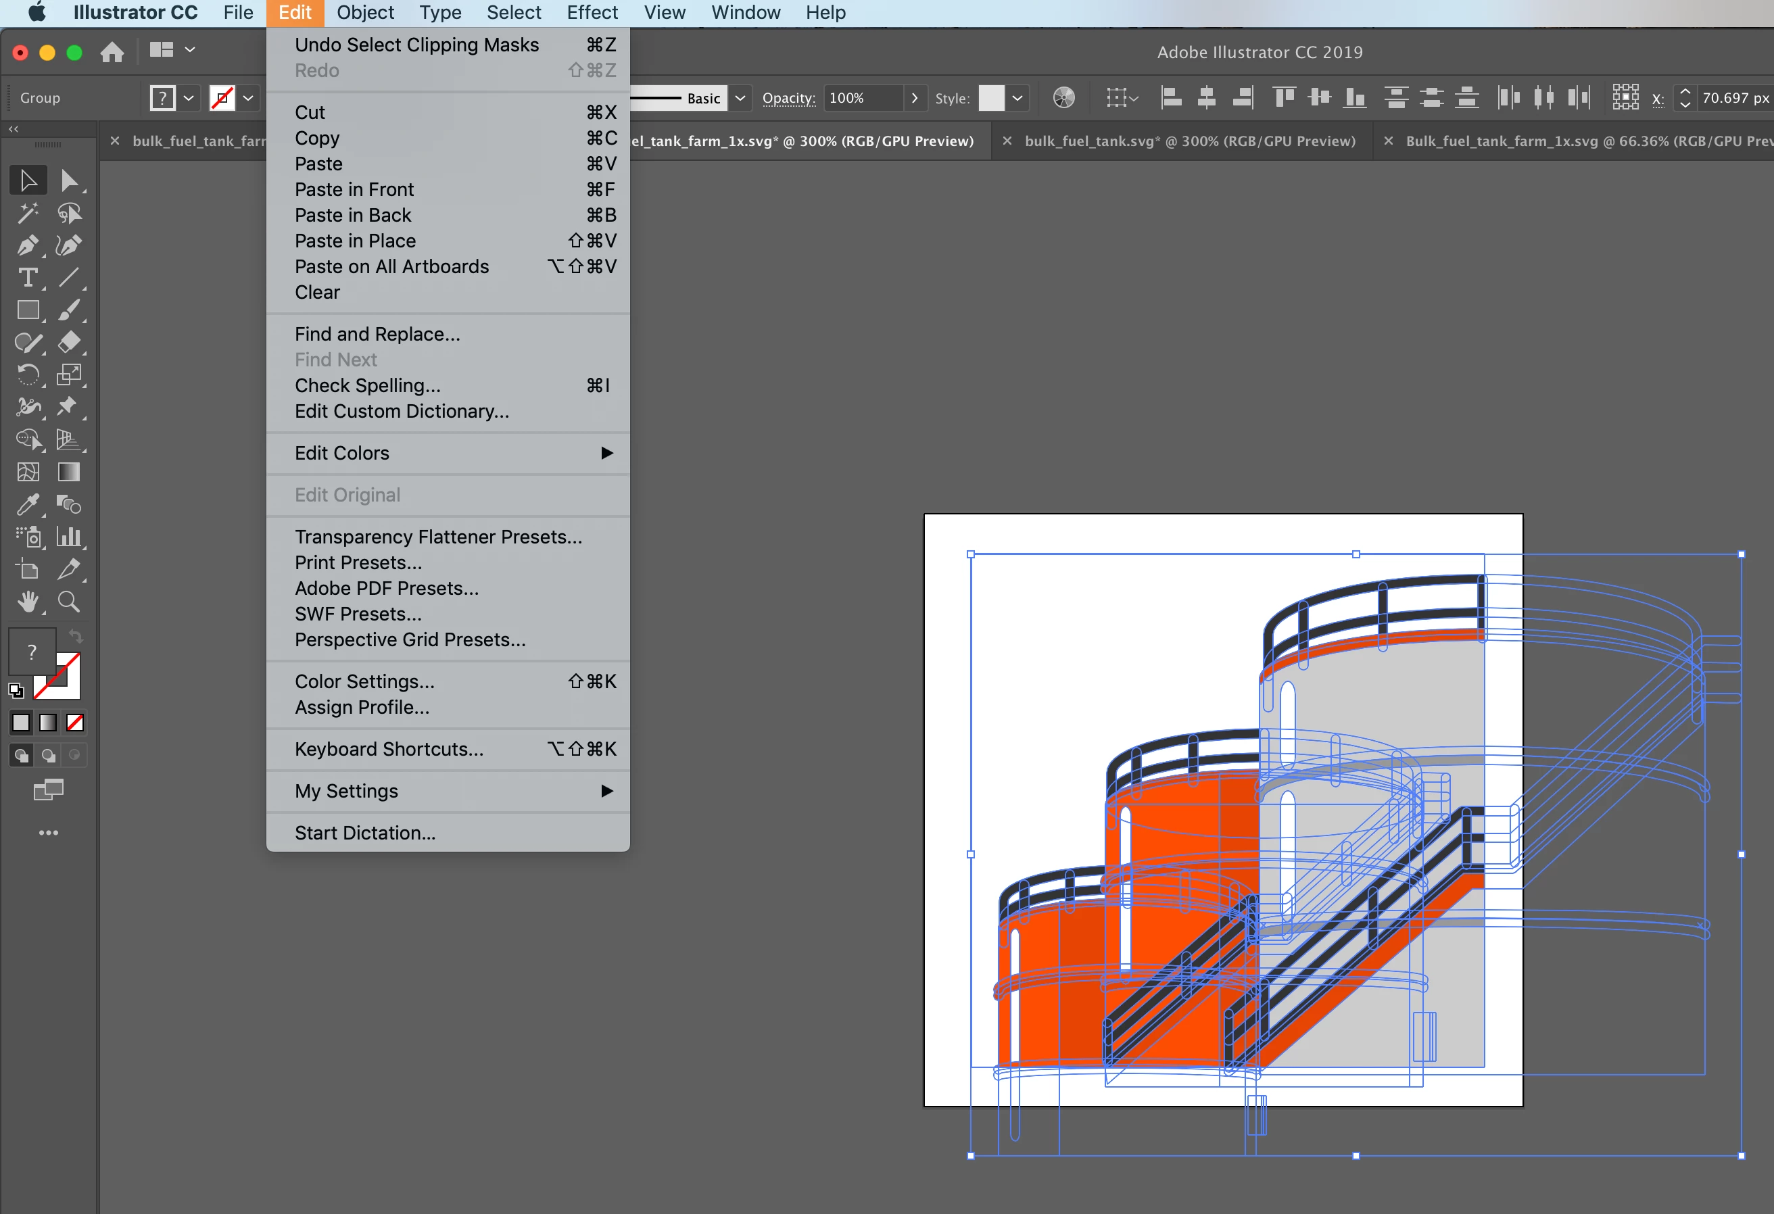The height and width of the screenshot is (1214, 1774).
Task: Select the Type tool
Action: [28, 278]
